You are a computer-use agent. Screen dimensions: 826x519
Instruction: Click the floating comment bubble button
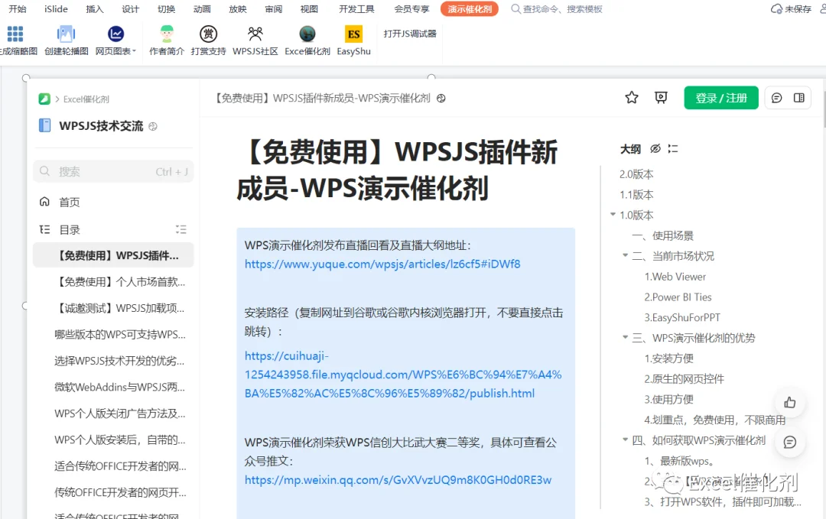[789, 442]
